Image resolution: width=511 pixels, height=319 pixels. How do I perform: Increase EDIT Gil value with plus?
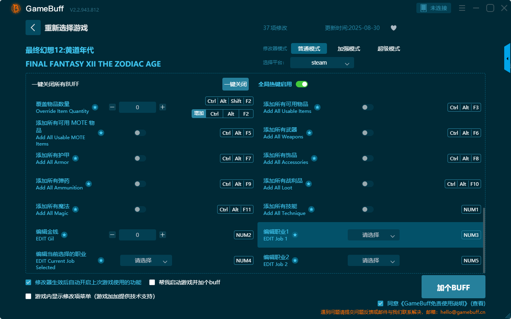point(162,235)
